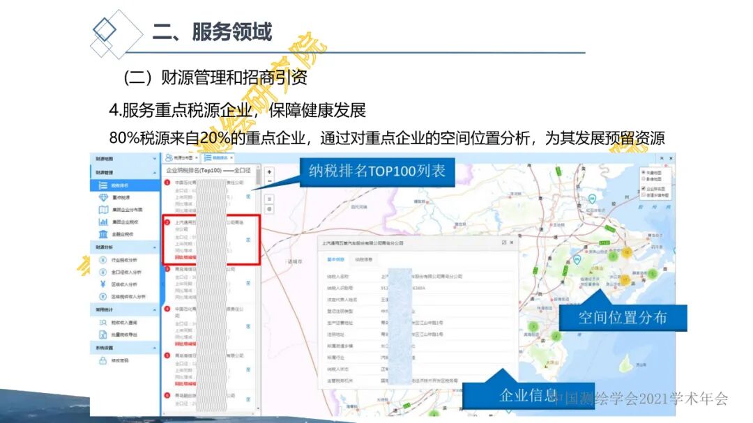Toggle the last layer checkbox in map legend
Screen dimensions: 753x423
point(644,195)
